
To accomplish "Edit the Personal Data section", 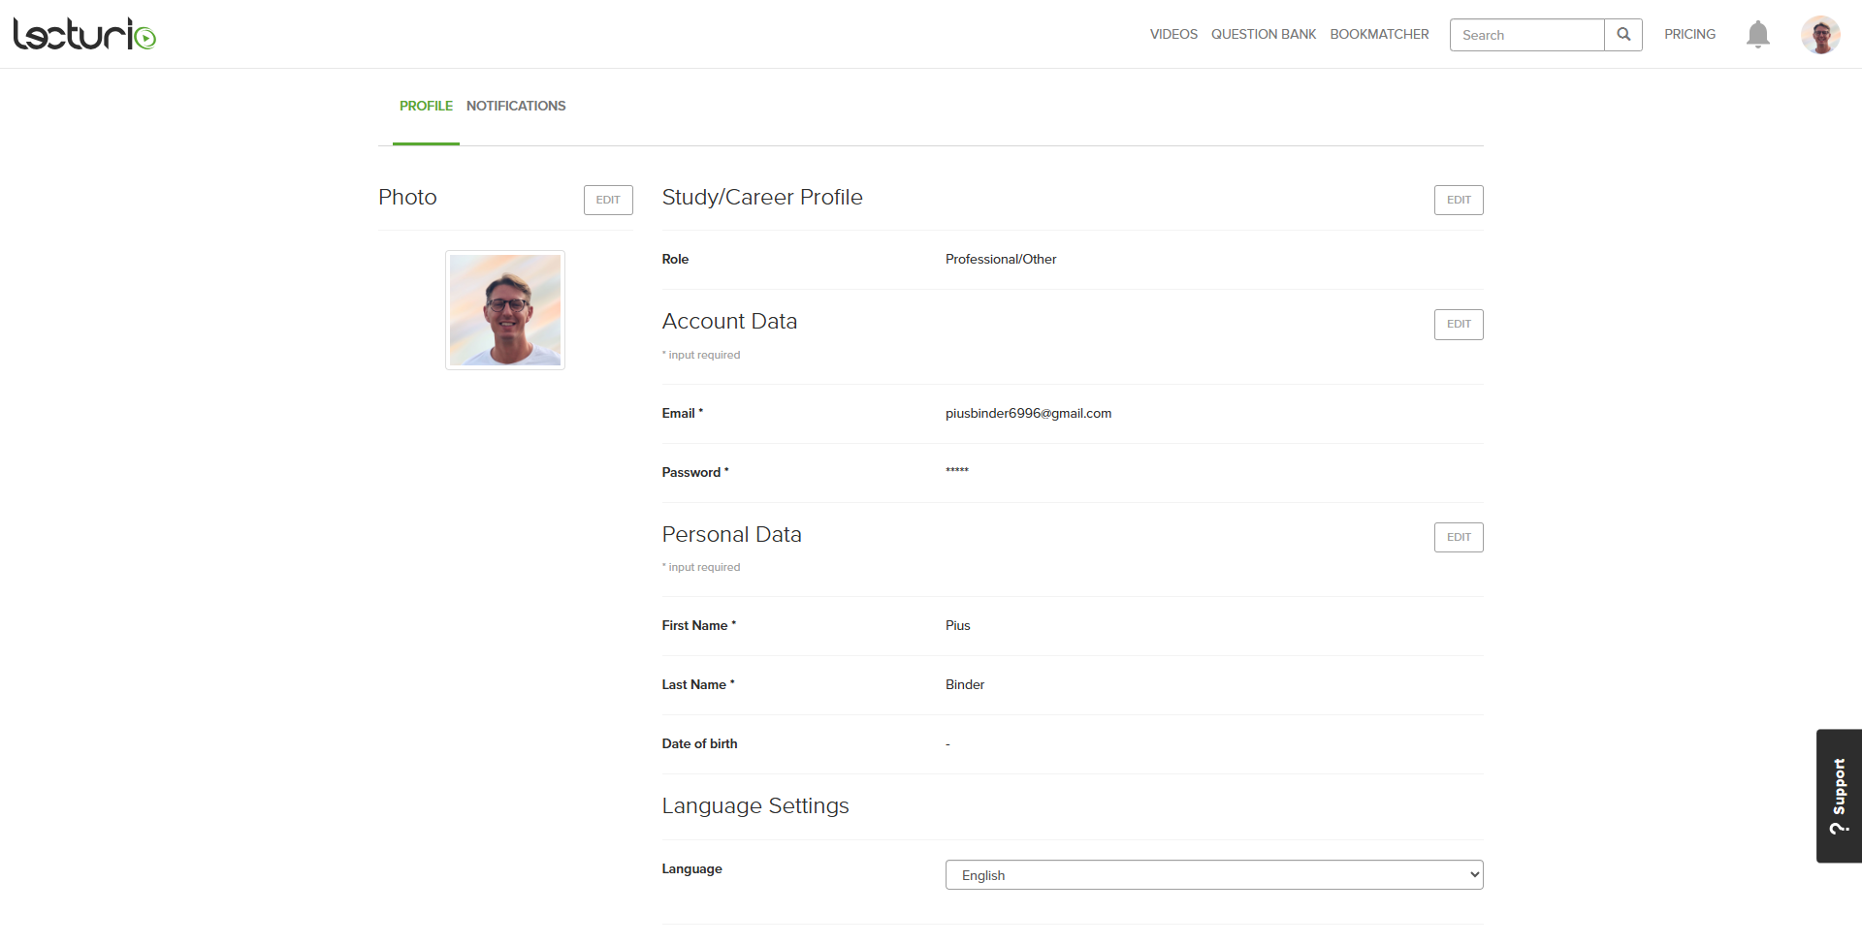I will point(1459,537).
